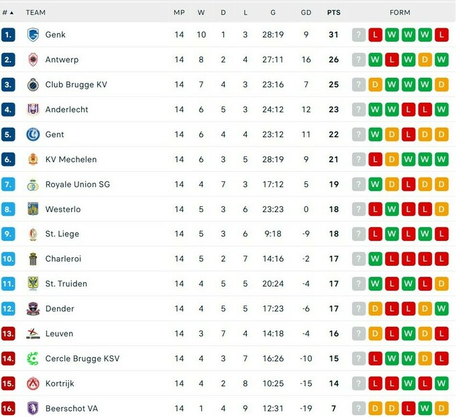This screenshot has height=417, width=456.
Task: Click the Anderlecht club crest icon
Action: pyautogui.click(x=33, y=109)
